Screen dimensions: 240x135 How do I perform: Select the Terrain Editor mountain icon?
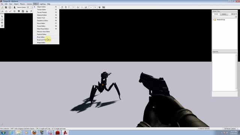[6, 11]
